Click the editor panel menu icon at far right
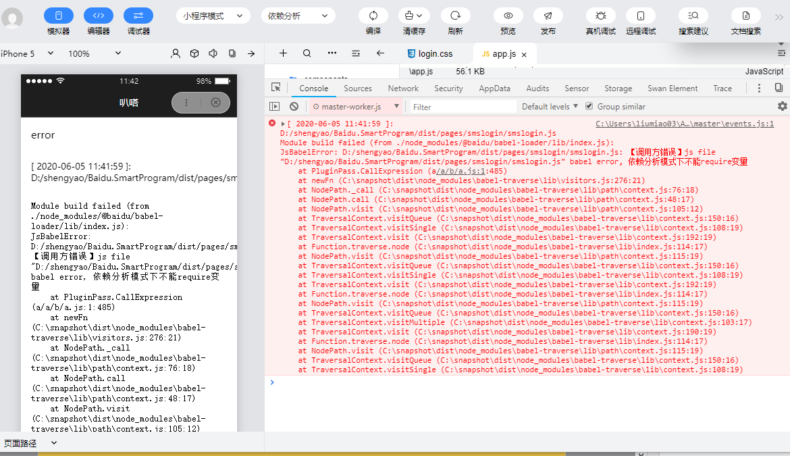 coord(781,53)
